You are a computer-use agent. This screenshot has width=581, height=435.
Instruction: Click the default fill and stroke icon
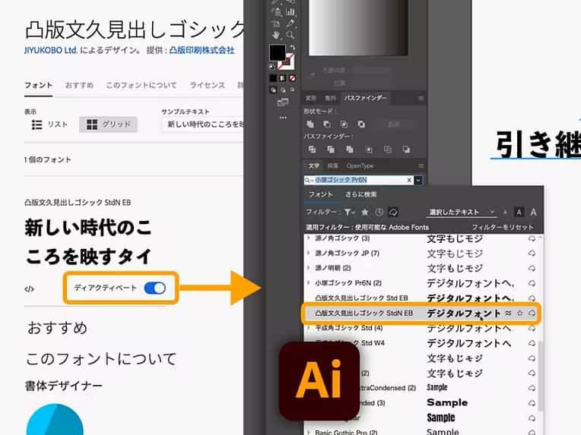272,67
